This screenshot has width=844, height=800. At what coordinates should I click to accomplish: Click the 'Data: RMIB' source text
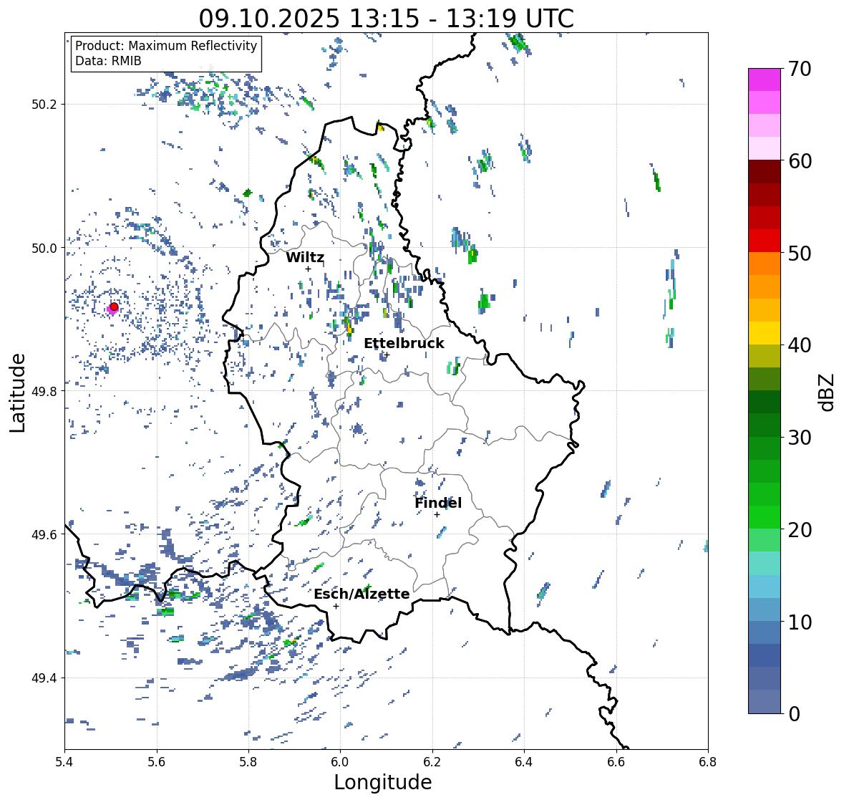[108, 61]
